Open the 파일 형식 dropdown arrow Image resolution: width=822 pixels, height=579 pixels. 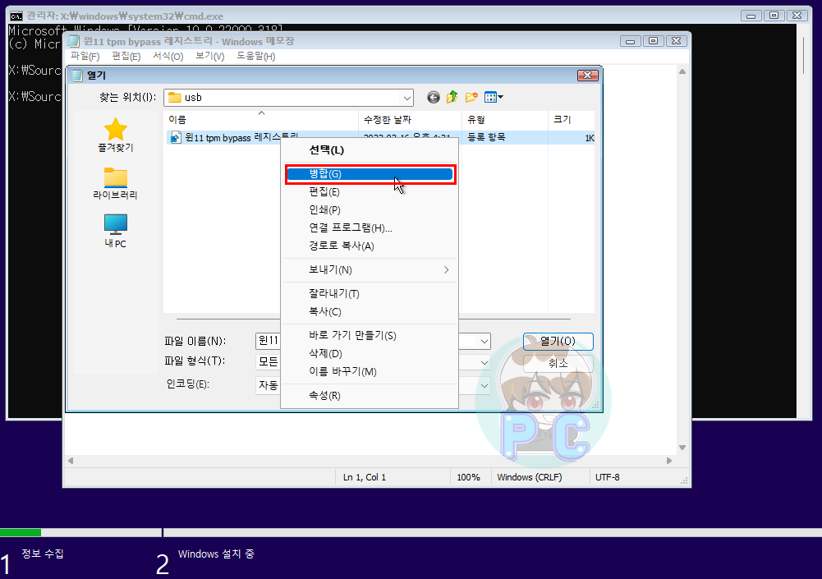click(484, 362)
